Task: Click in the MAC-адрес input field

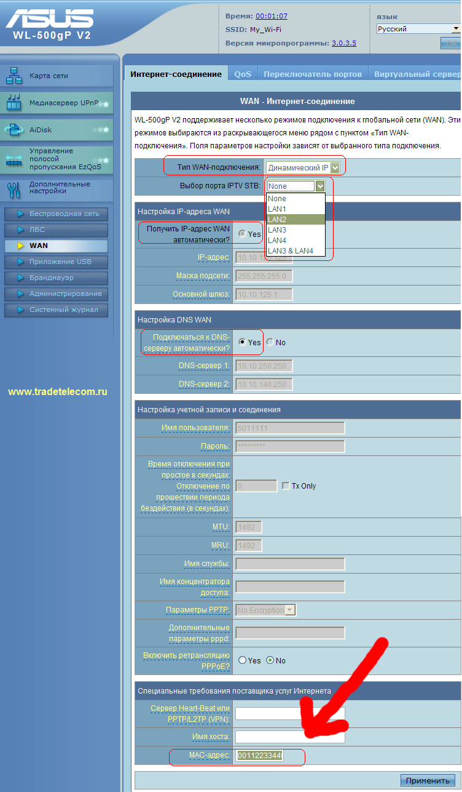Action: point(259,755)
